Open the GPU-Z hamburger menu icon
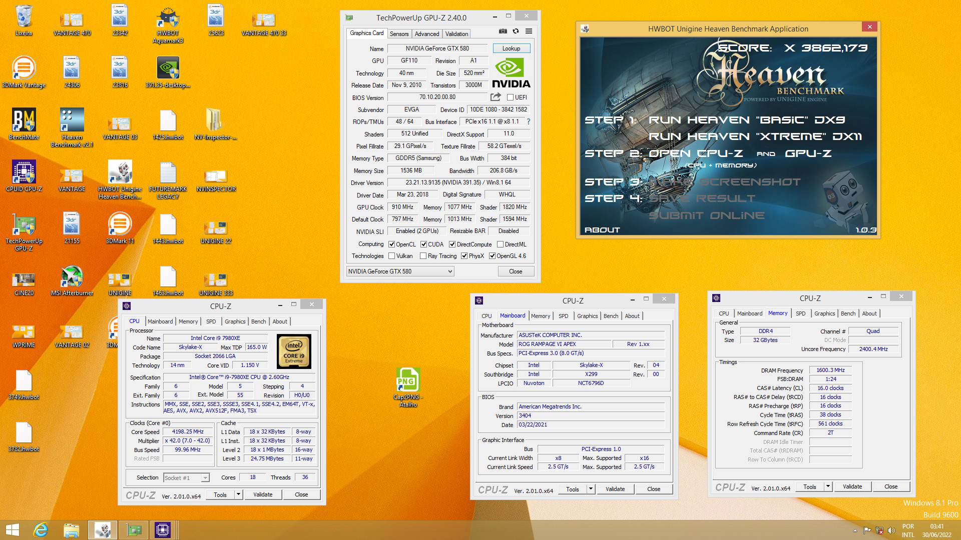961x540 pixels. 529,31
